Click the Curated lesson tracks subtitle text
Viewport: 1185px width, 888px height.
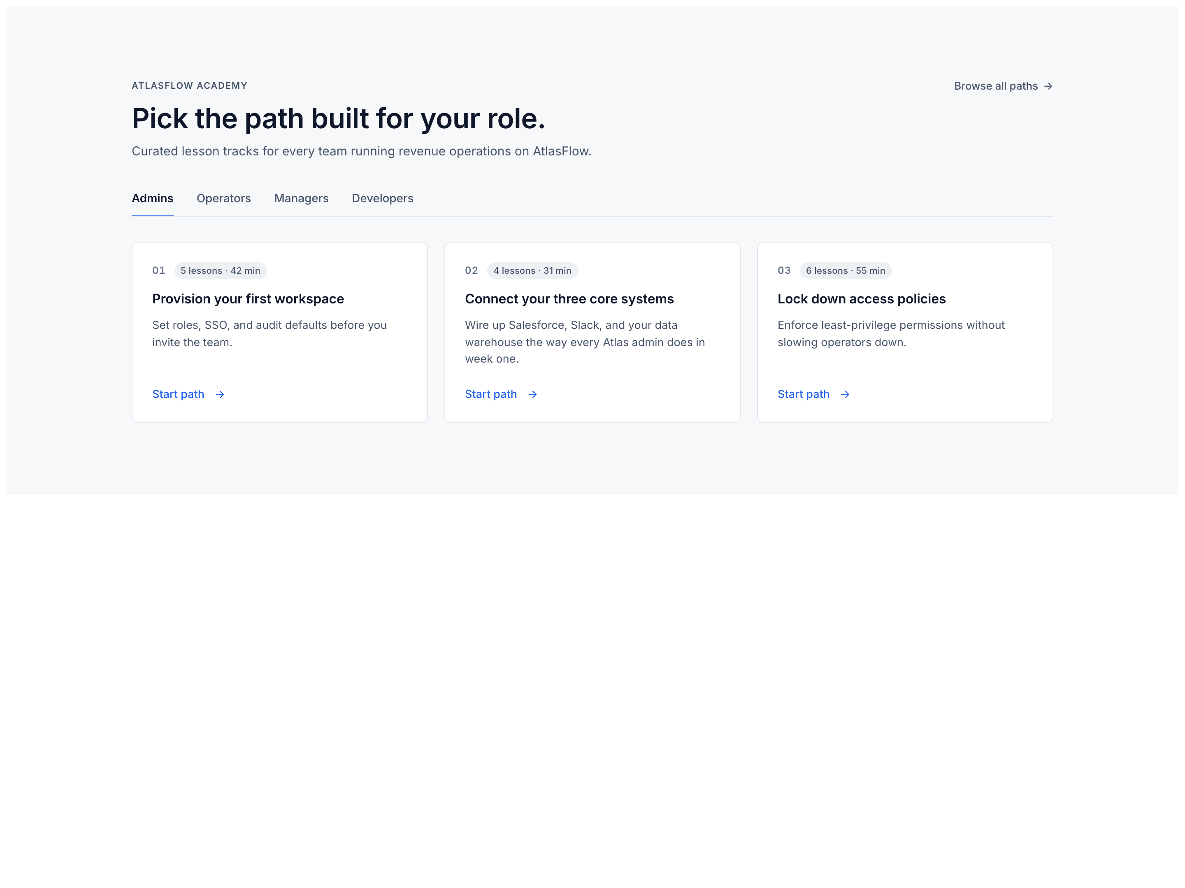pos(362,151)
